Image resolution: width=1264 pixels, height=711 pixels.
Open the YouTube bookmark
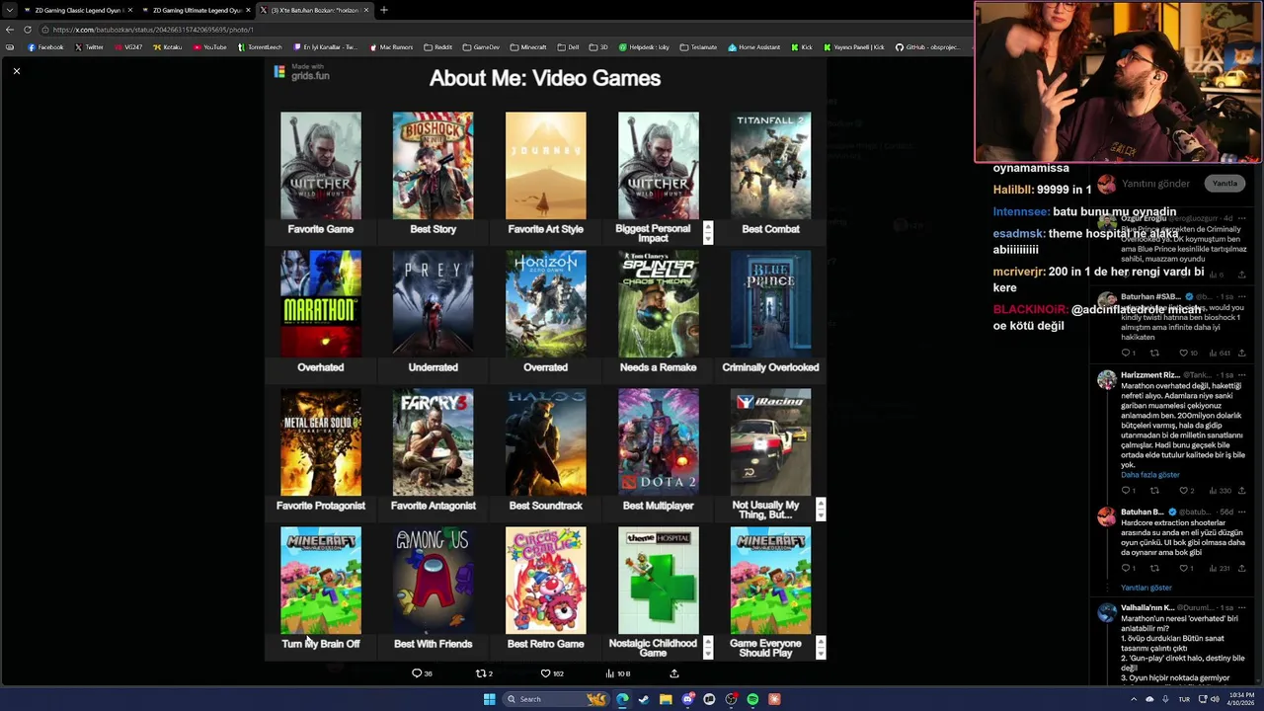pyautogui.click(x=209, y=47)
